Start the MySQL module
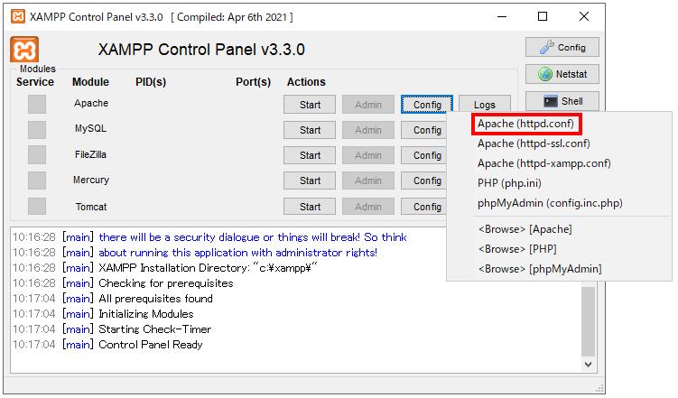 (310, 130)
